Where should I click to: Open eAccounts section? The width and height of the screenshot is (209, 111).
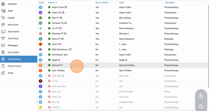13,25
